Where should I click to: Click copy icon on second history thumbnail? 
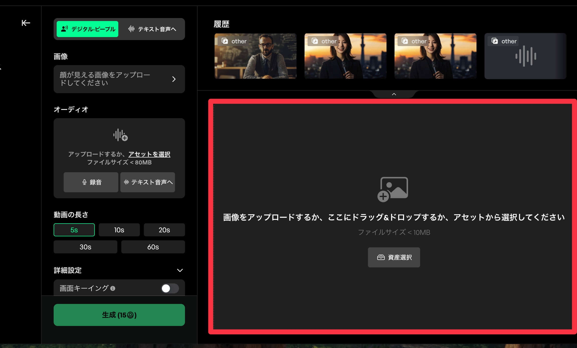315,41
